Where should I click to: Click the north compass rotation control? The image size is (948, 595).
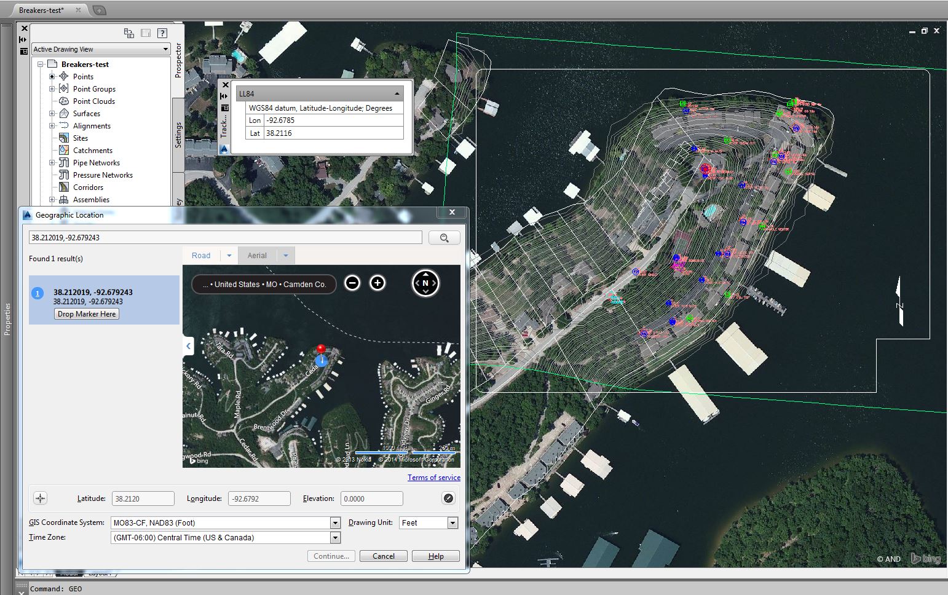pos(425,283)
